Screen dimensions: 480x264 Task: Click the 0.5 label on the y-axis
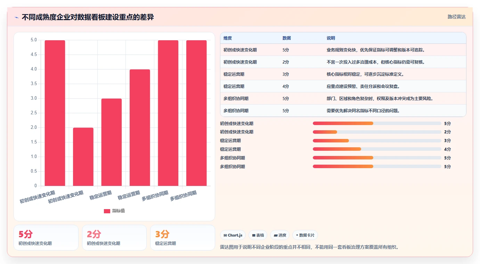pos(33,171)
